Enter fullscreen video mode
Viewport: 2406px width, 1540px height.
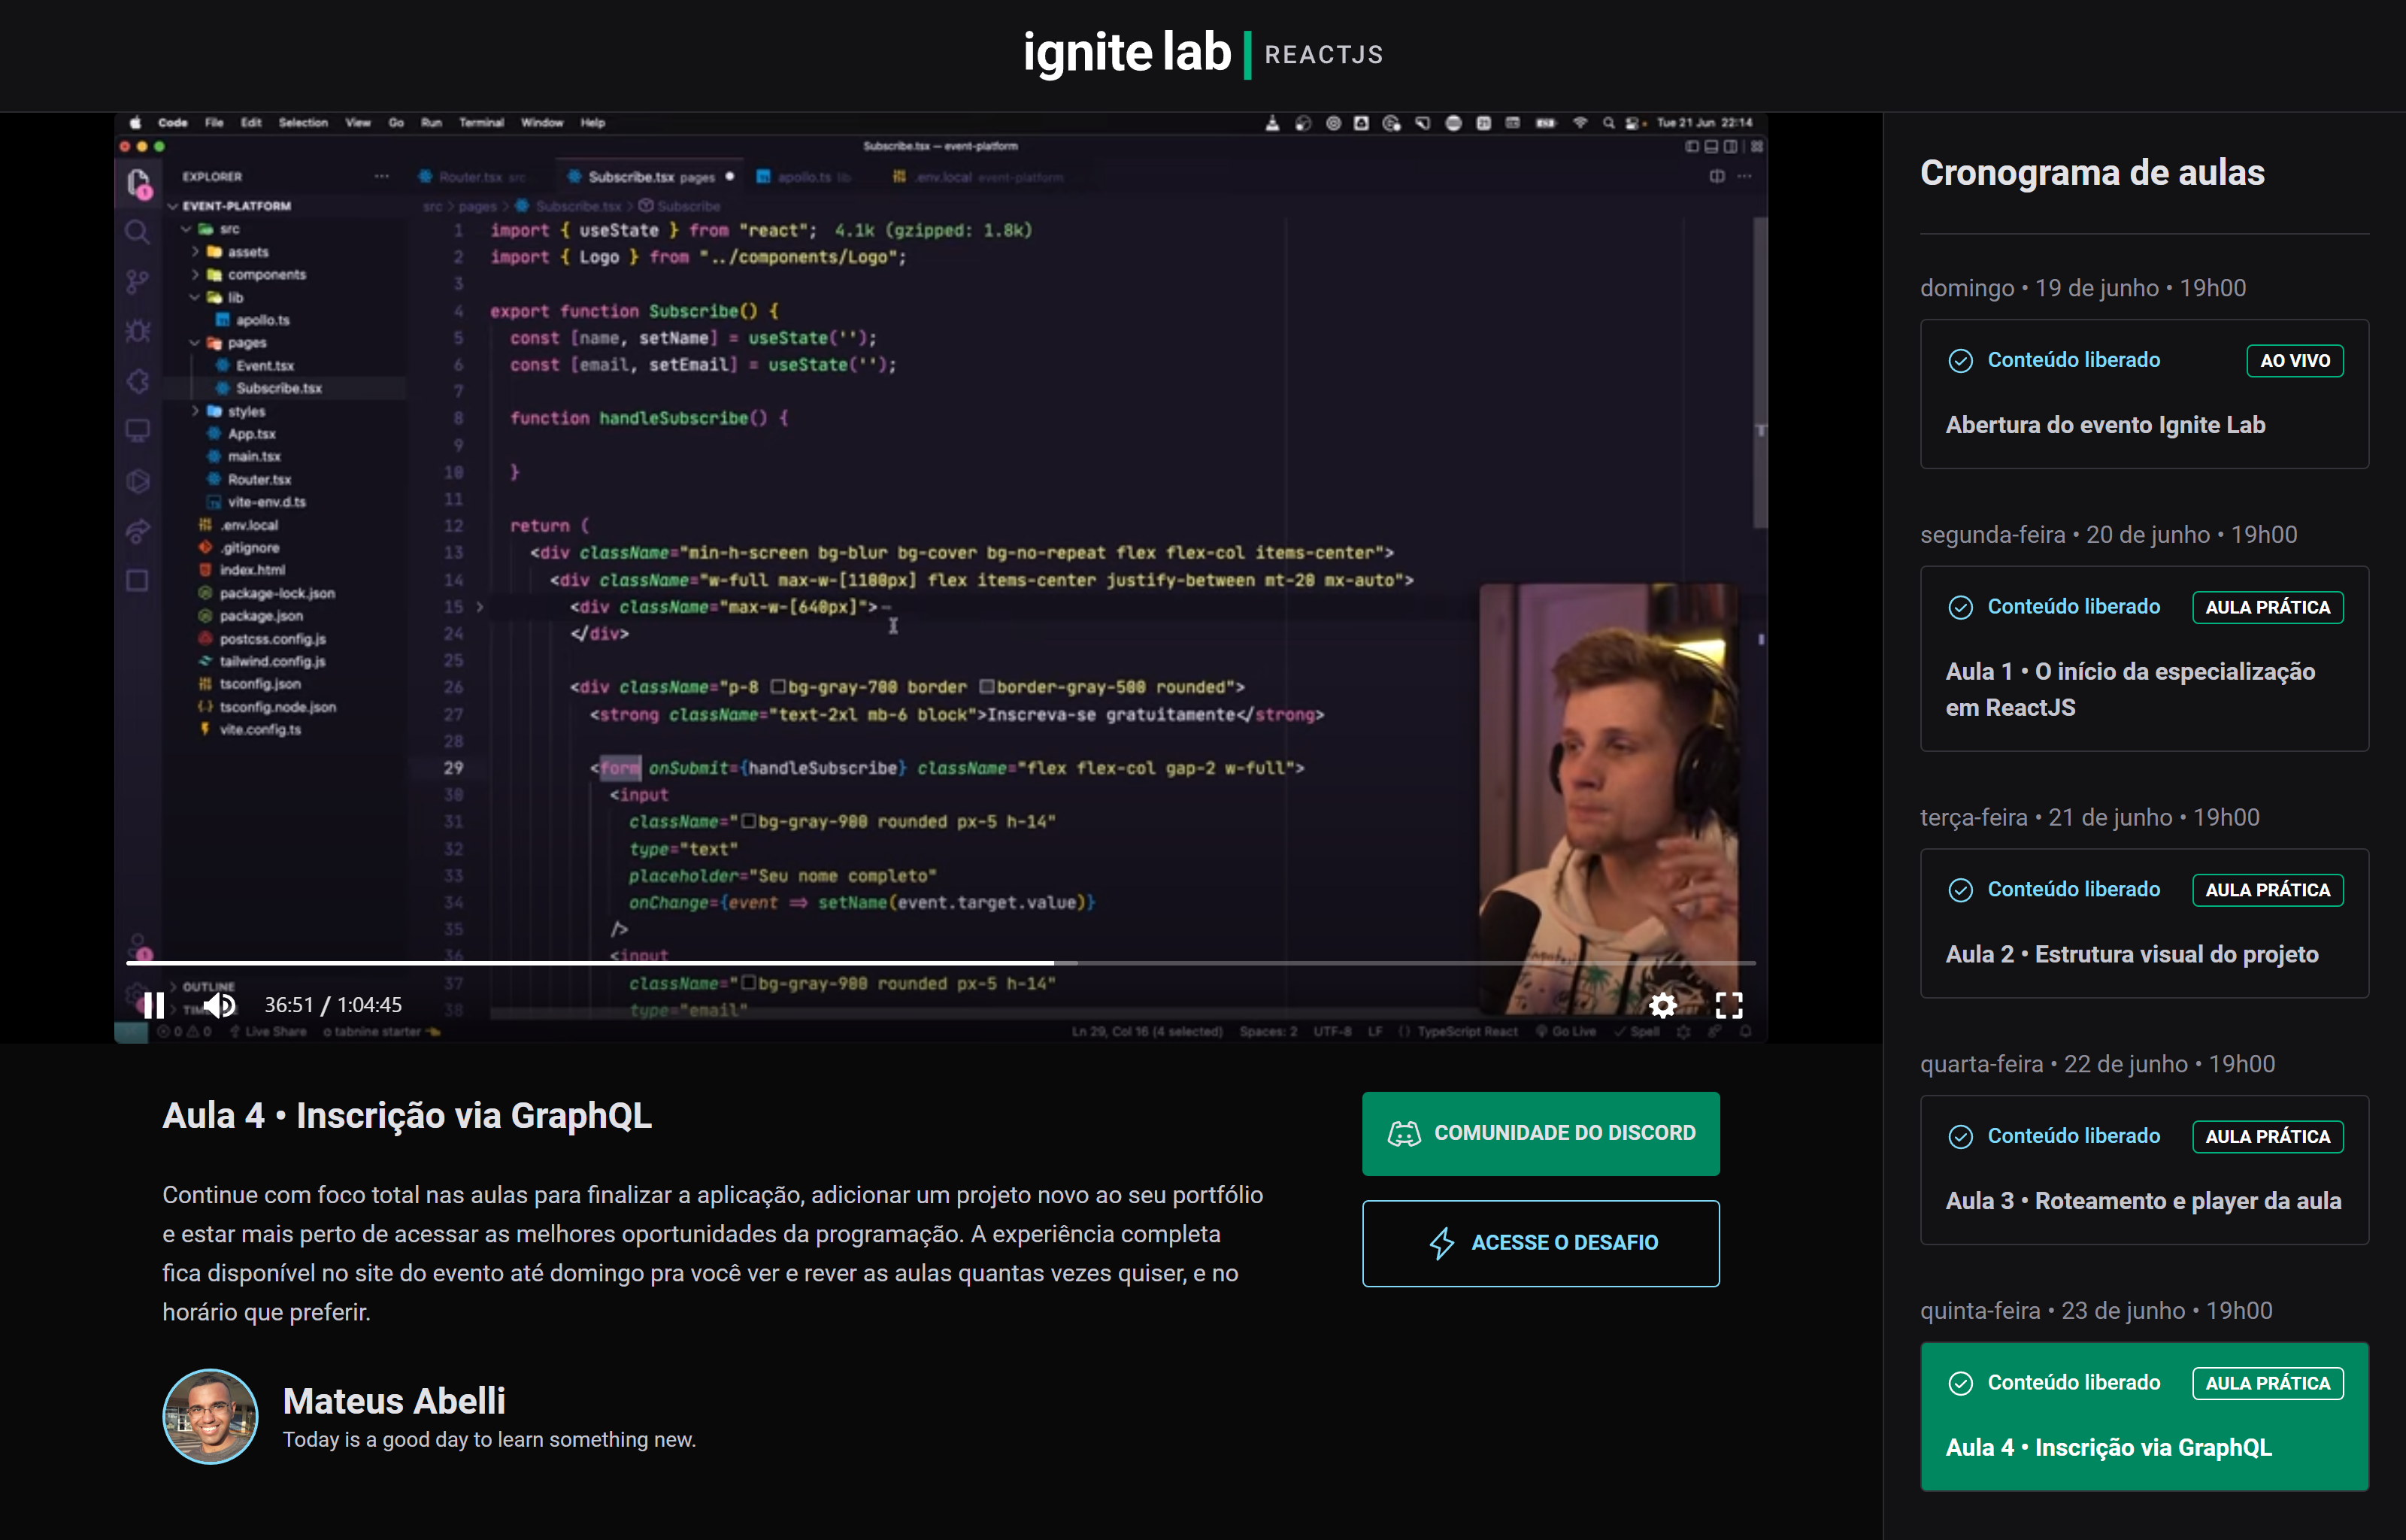click(x=1729, y=1005)
